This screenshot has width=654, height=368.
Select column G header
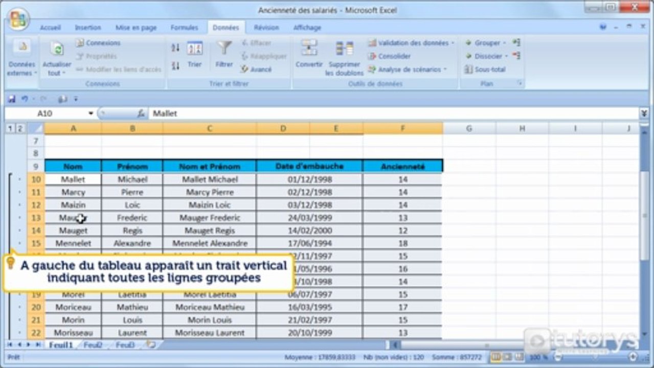469,129
